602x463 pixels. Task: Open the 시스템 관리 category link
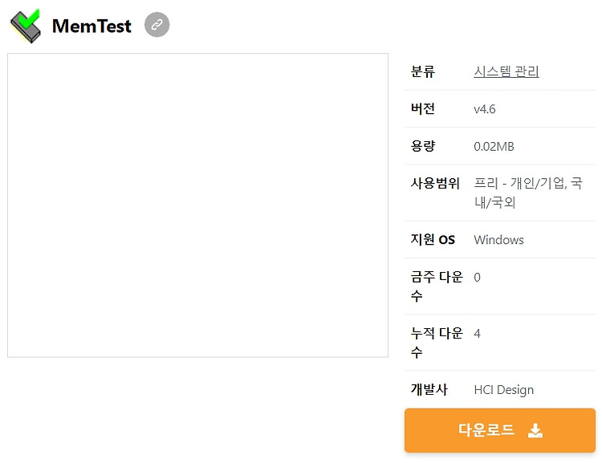pos(506,71)
